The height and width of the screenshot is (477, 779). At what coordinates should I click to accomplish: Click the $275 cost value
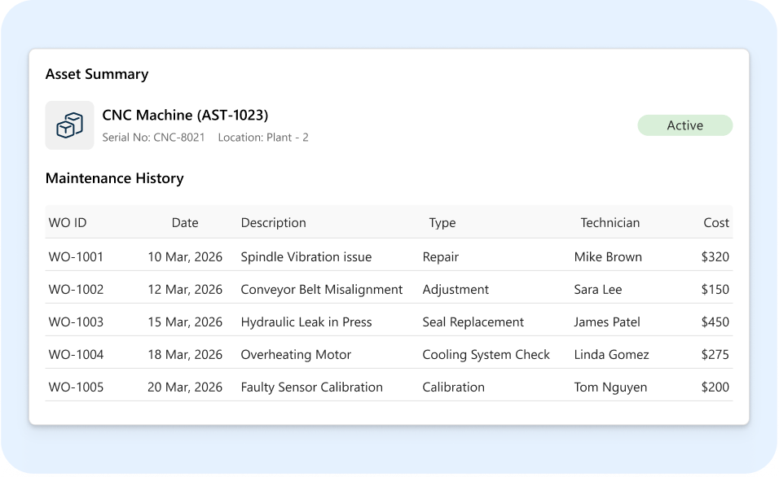point(715,354)
